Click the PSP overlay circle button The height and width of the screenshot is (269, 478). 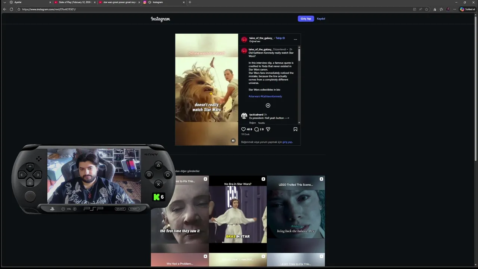(x=168, y=175)
